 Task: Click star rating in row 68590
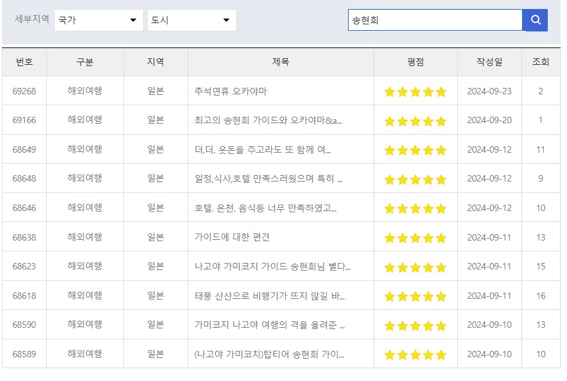point(415,326)
